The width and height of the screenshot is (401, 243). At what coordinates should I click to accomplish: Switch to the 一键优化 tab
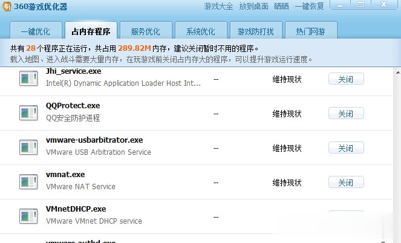[x=36, y=31]
